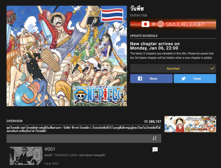
Task: Open comments for chapter #001
Action: pyautogui.click(x=155, y=149)
